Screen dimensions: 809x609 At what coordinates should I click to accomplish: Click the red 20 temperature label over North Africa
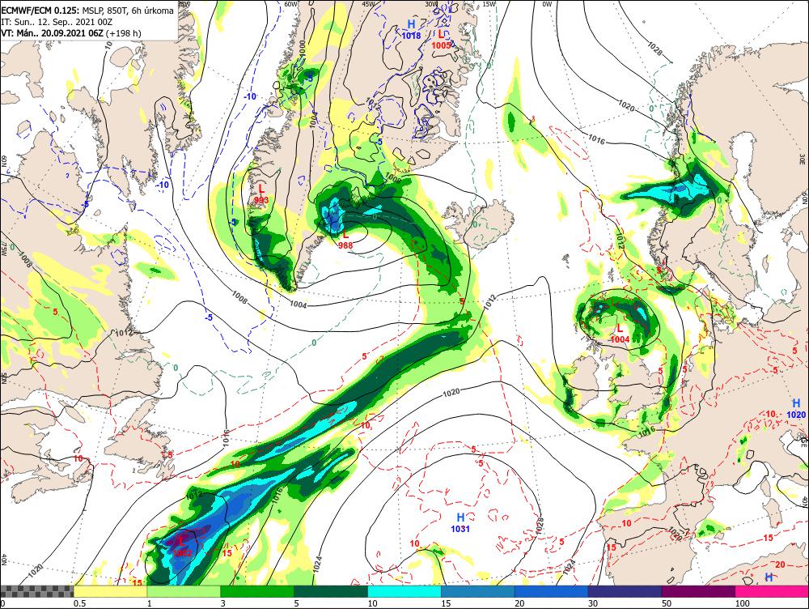click(x=780, y=565)
